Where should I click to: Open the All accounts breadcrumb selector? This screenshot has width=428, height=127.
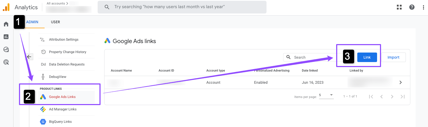pos(57,3)
